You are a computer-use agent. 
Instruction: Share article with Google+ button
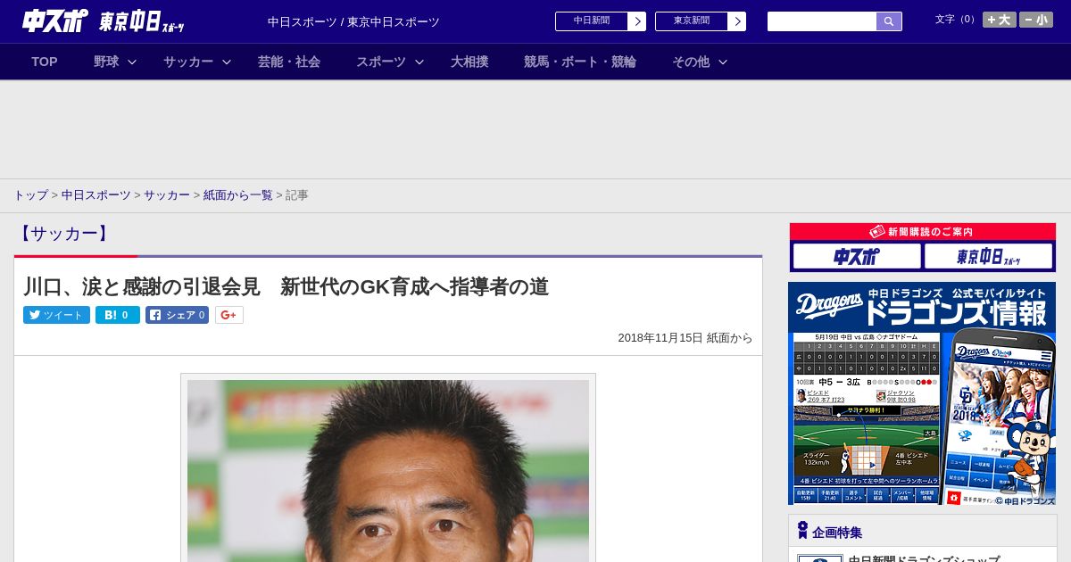point(229,315)
